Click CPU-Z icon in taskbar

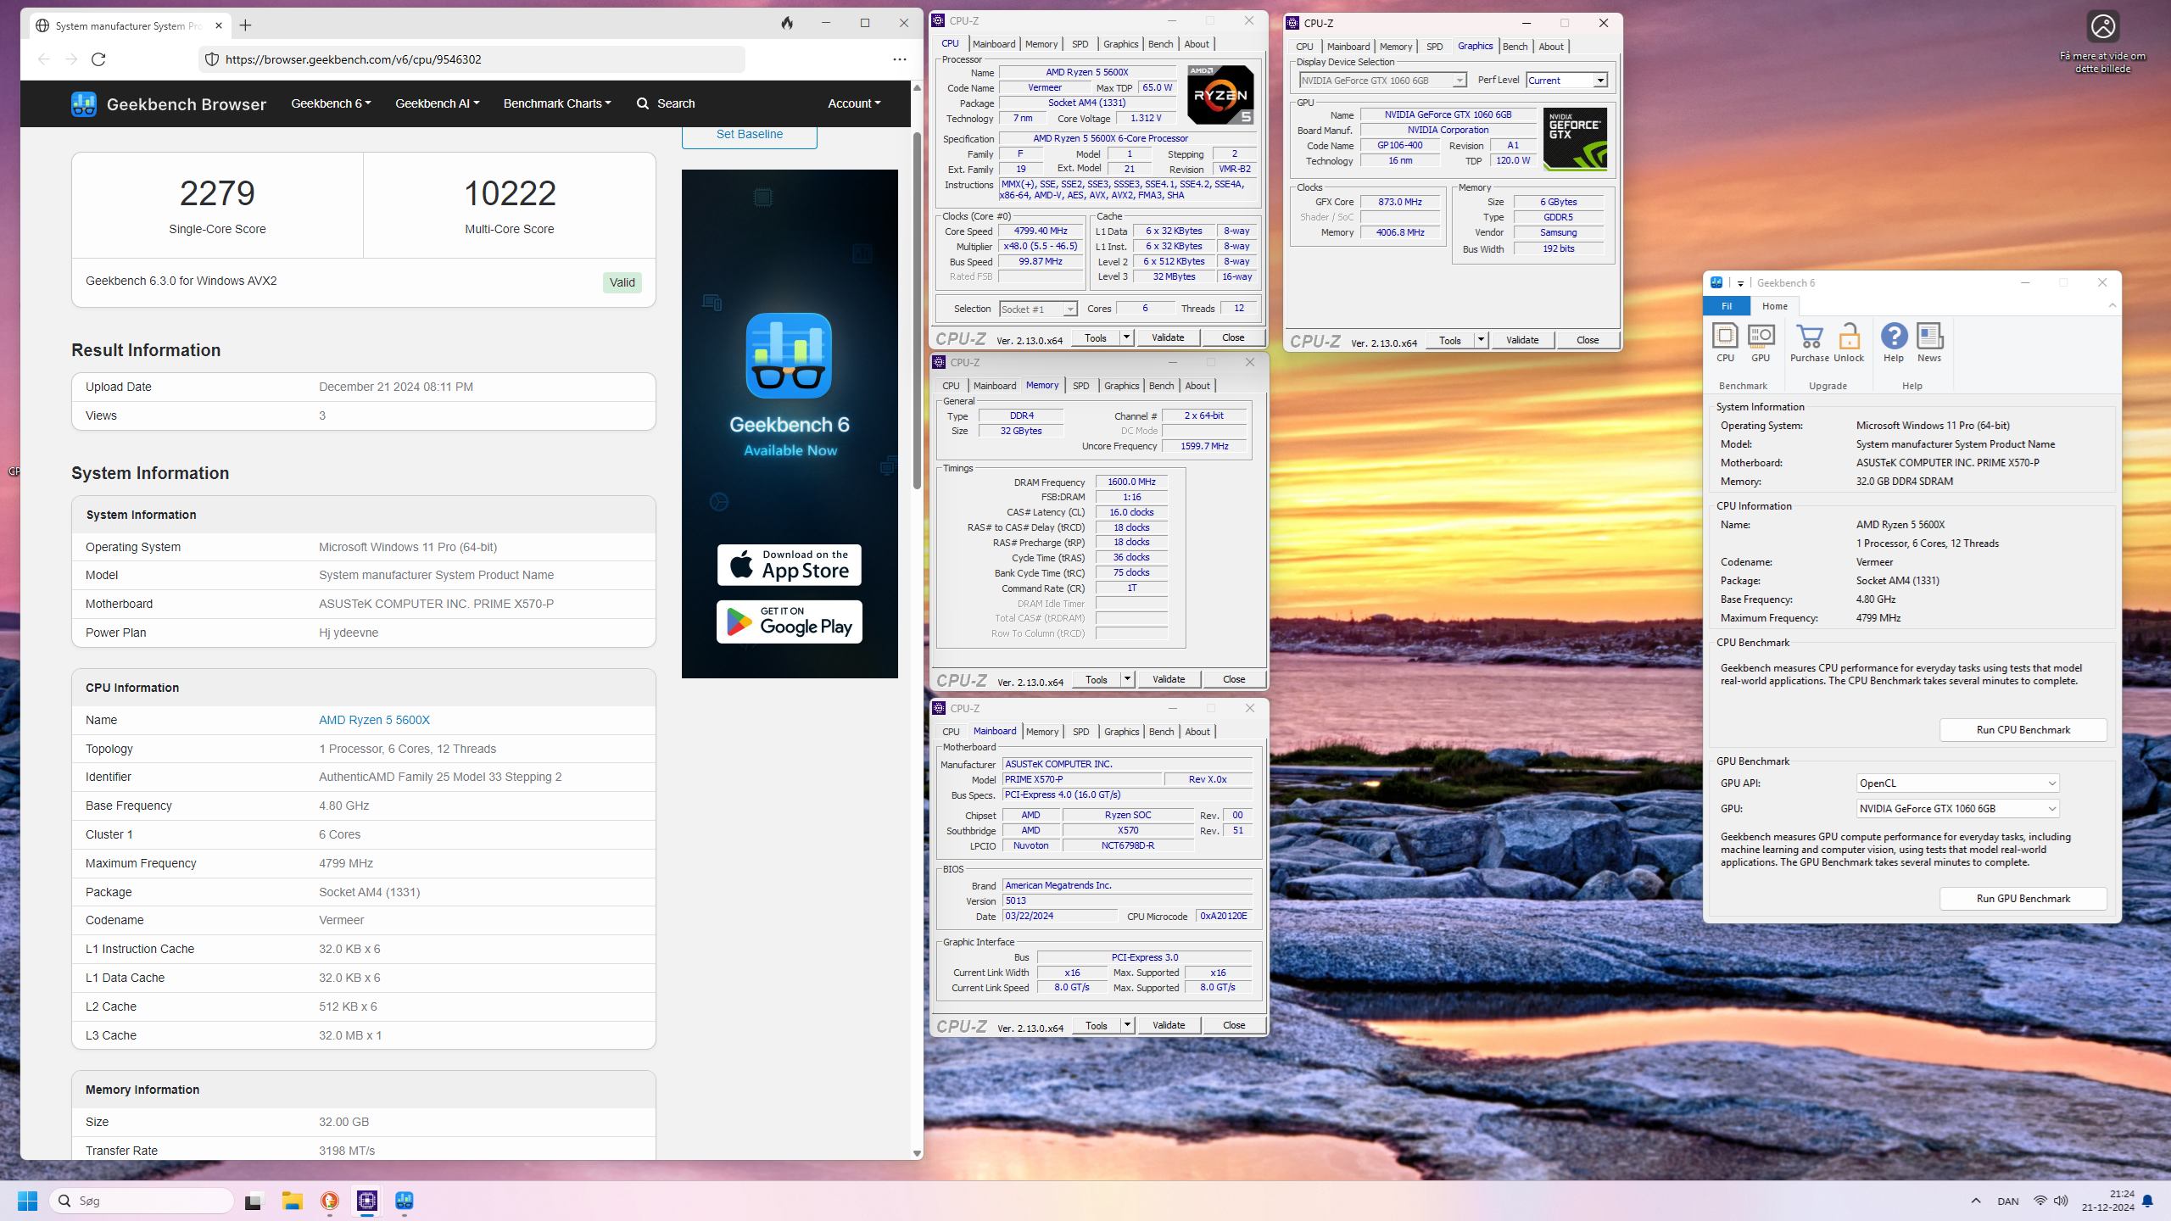pos(366,1201)
